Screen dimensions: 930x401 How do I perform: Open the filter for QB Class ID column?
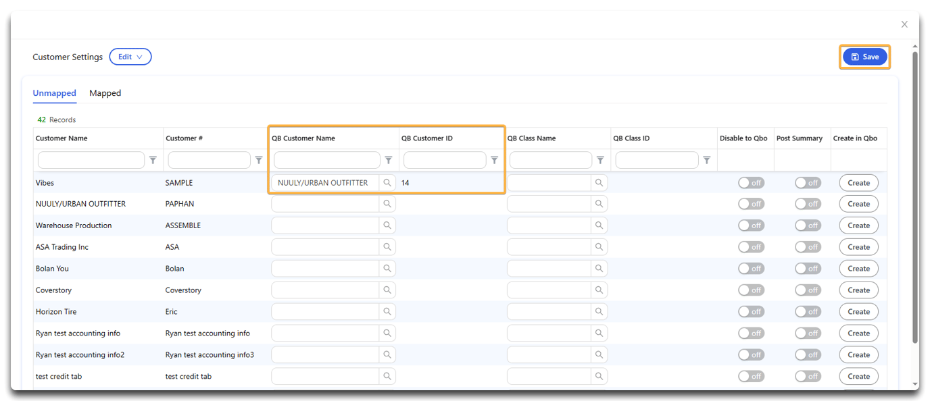(706, 160)
